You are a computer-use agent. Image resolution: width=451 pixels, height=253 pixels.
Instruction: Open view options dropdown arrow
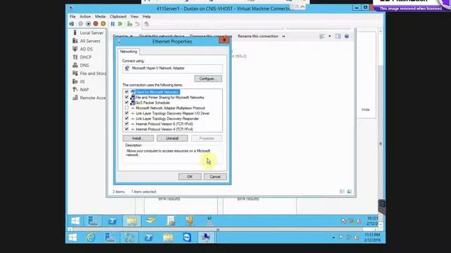[x=330, y=36]
